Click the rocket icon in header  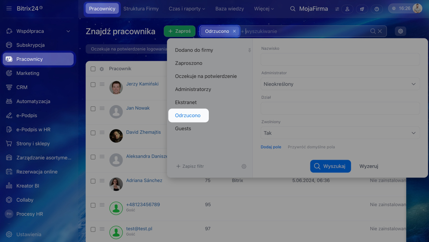tap(362, 9)
